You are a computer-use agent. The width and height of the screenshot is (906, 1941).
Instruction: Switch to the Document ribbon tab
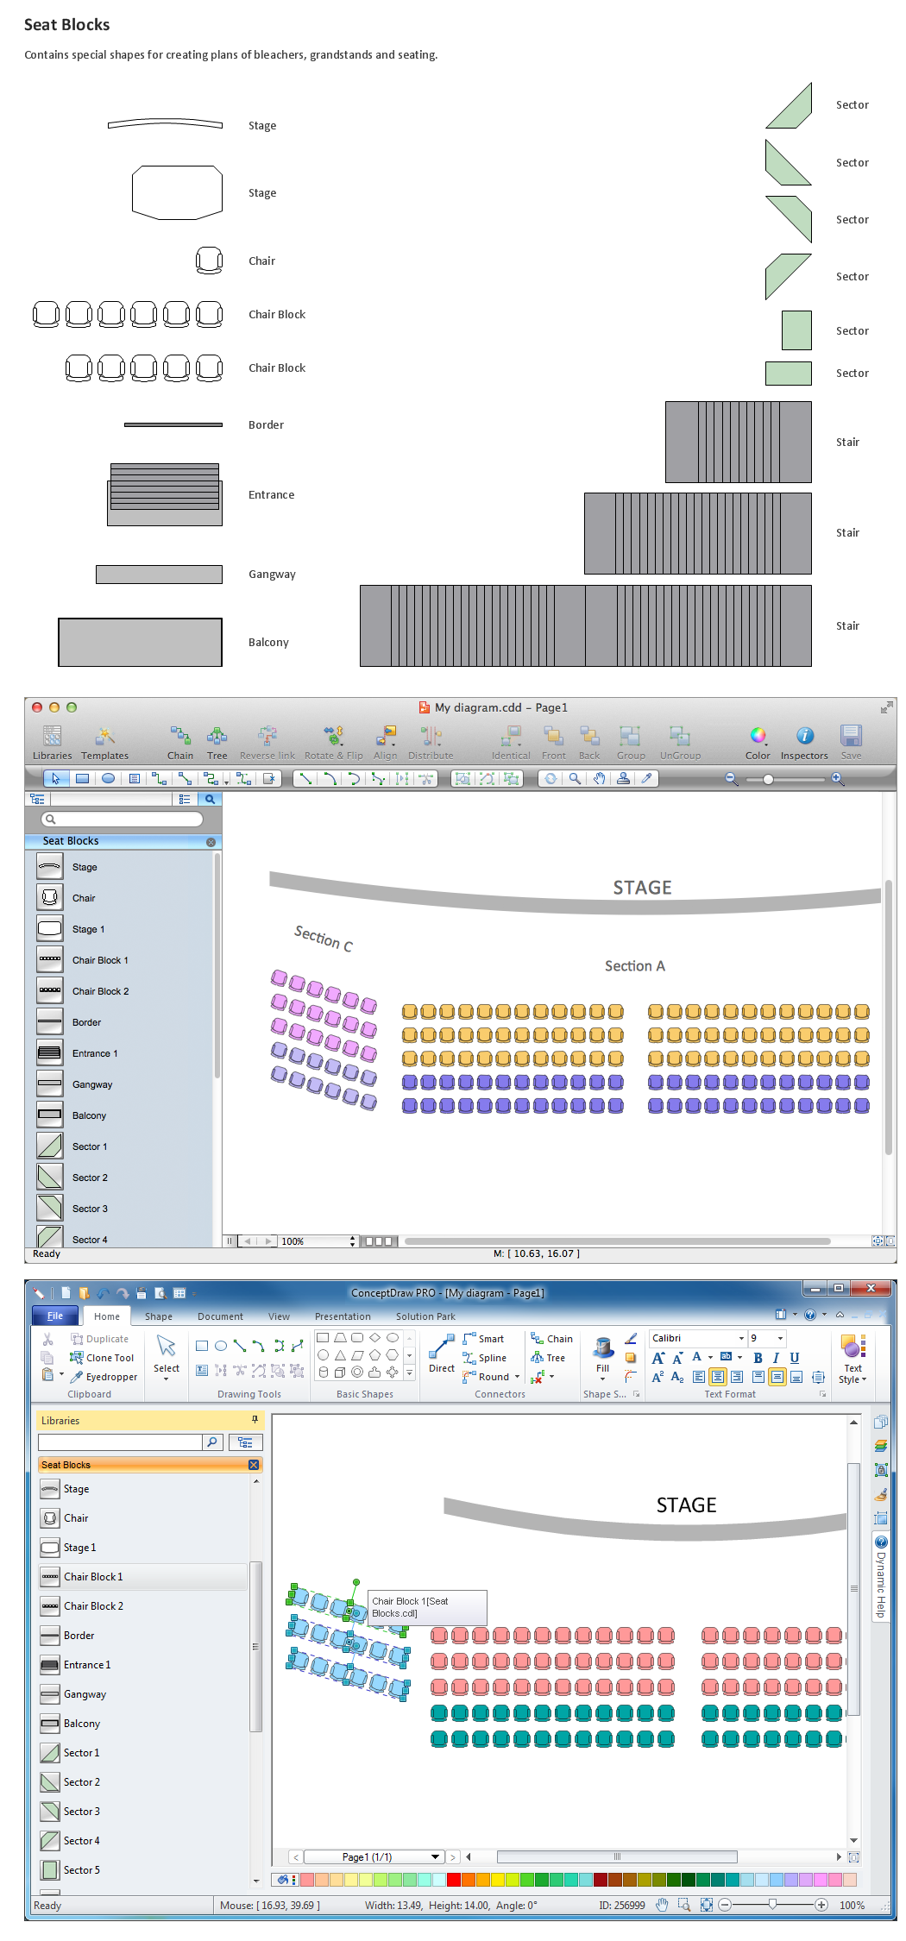coord(220,1316)
